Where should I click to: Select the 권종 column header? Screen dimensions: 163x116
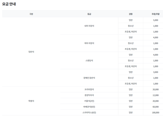pyautogui.click(x=131, y=14)
